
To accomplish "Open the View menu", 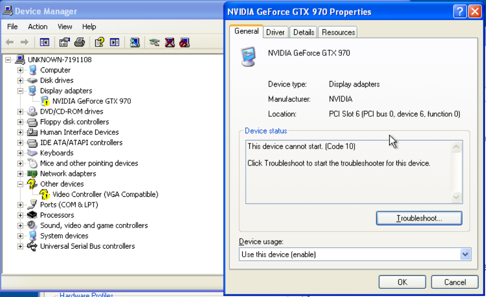I will (65, 27).
